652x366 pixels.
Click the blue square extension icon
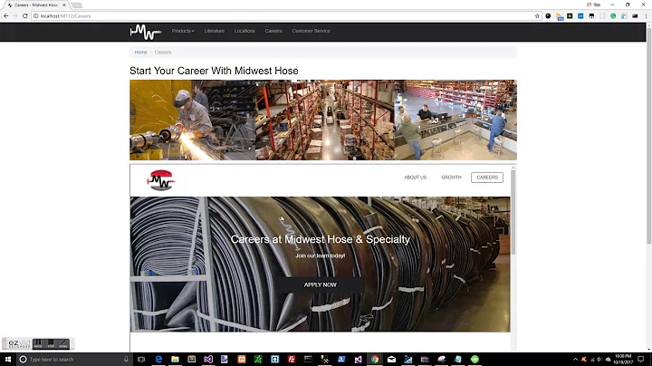click(580, 15)
